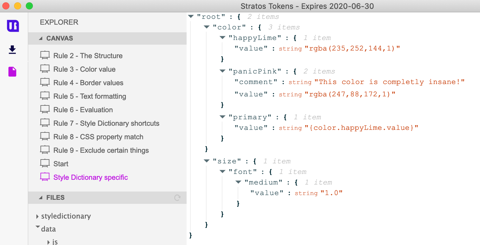Click the EXPLORER panel title
The width and height of the screenshot is (480, 245).
59,22
